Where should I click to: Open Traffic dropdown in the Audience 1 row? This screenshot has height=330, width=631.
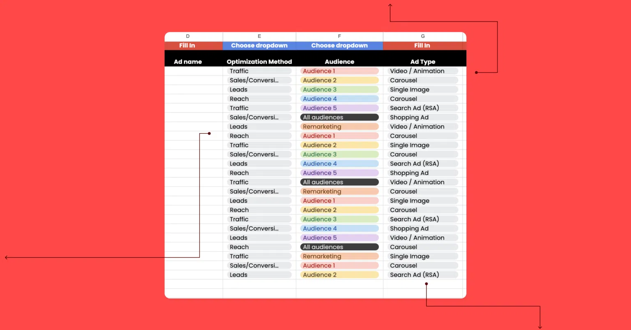coord(259,71)
